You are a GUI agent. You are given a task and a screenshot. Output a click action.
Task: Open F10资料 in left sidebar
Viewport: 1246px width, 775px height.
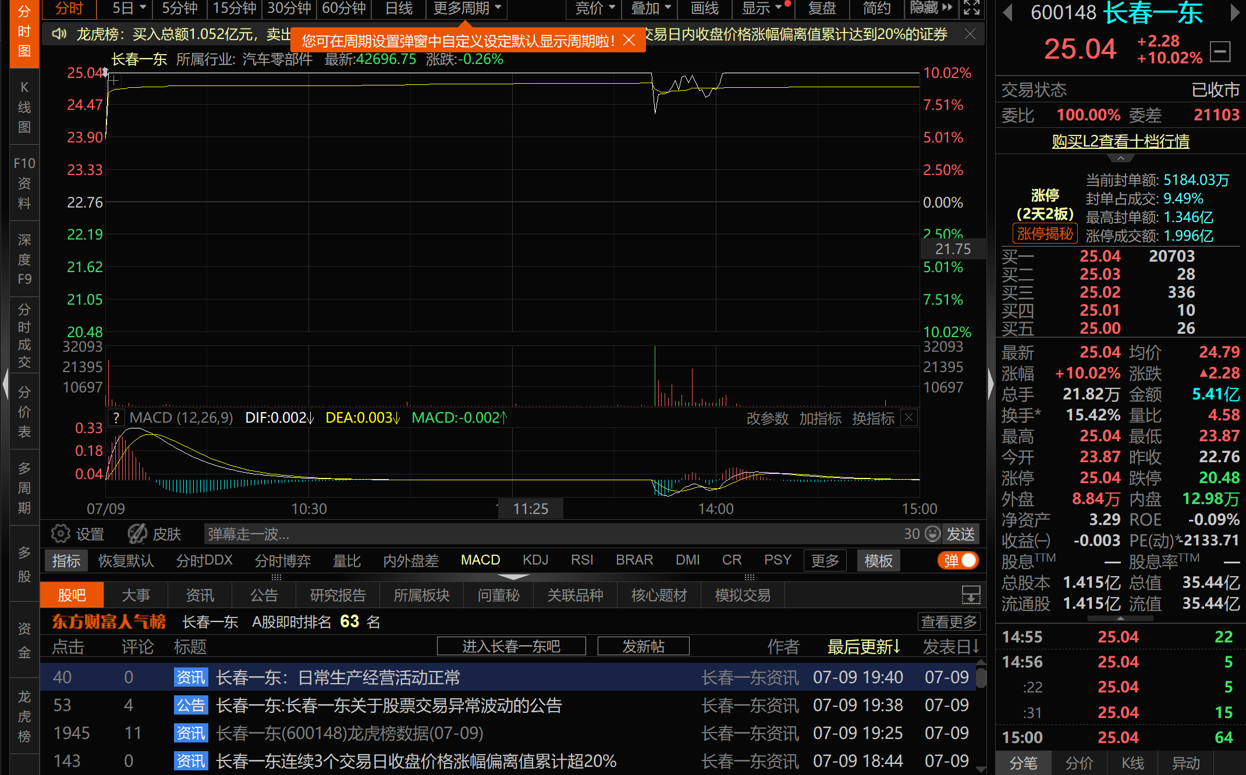click(x=24, y=183)
